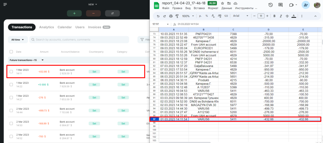The height and width of the screenshot is (143, 323).
Task: Set counterparty for -276 $ transaction
Action: pyautogui.click(x=94, y=98)
